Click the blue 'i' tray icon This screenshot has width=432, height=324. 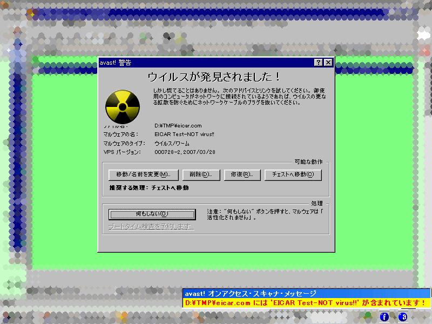(x=384, y=317)
